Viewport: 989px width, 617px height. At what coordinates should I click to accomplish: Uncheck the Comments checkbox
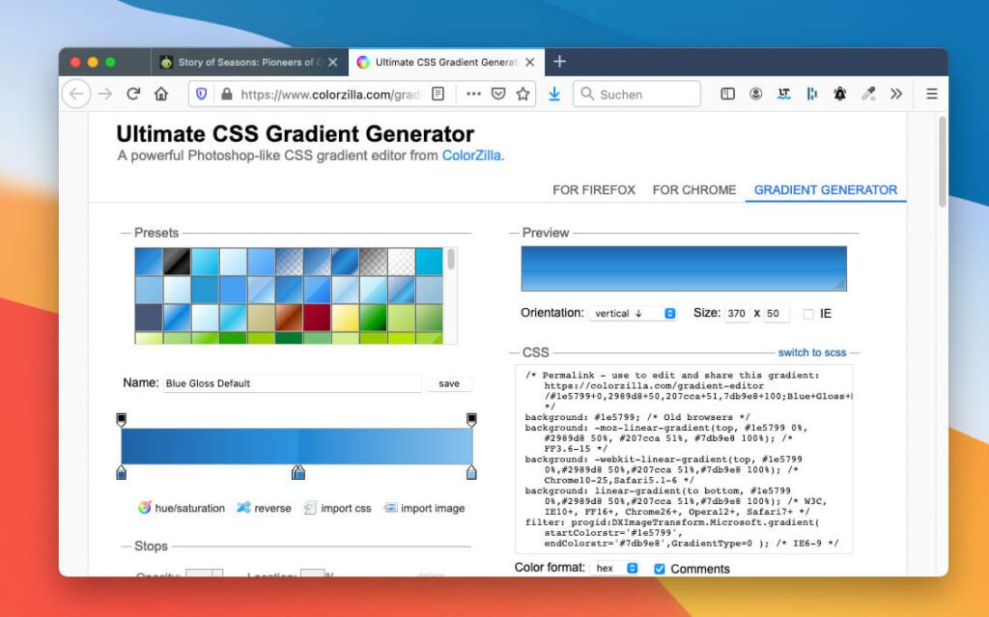659,569
